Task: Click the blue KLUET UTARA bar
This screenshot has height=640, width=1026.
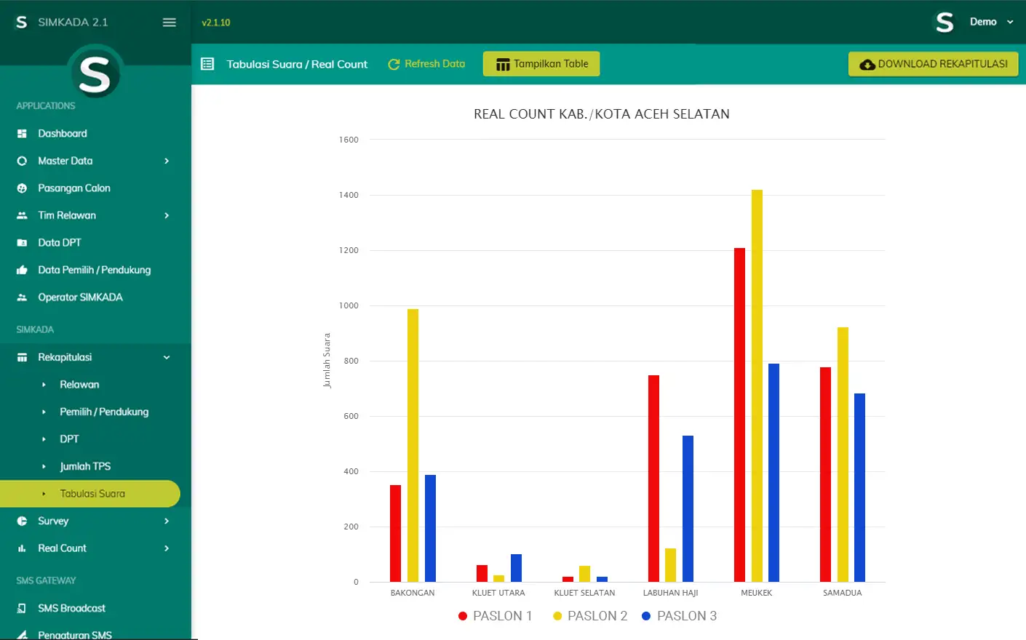Action: click(x=516, y=568)
